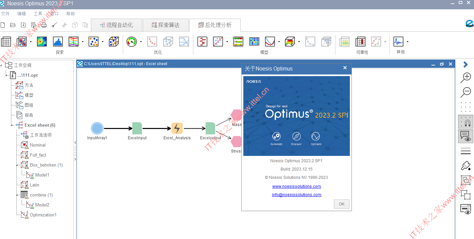
Task: Open the red bar contribution plot
Action: pyautogui.click(x=202, y=42)
